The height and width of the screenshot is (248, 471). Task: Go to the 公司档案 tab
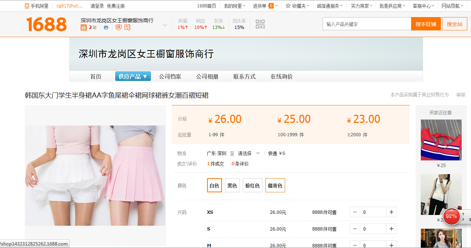pyautogui.click(x=170, y=76)
